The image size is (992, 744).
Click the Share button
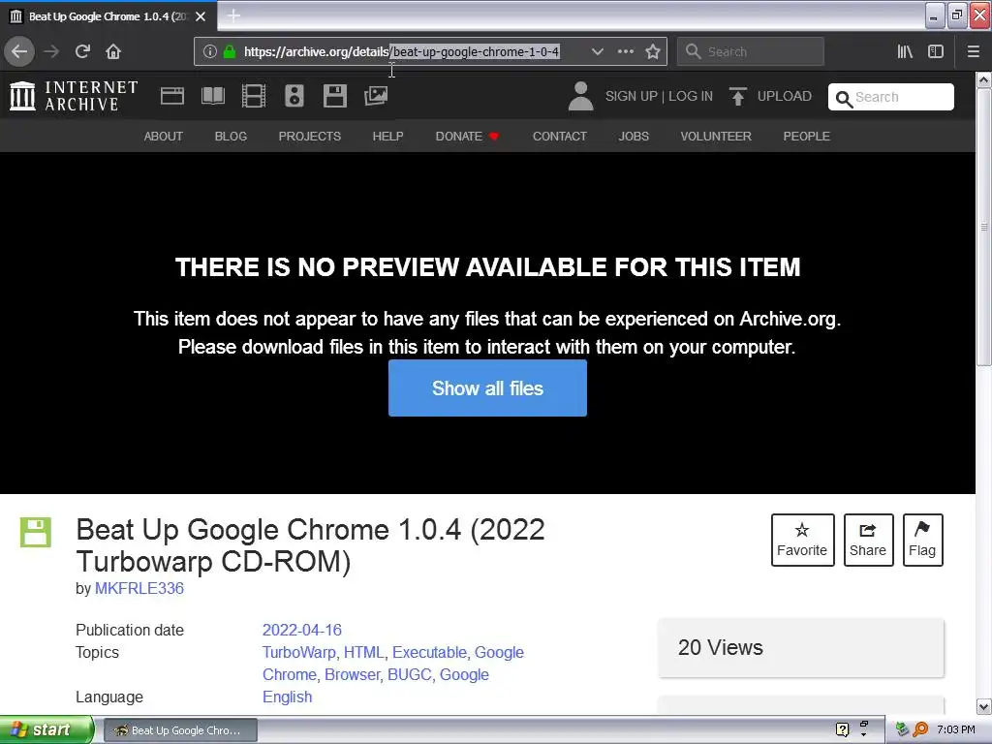(868, 540)
